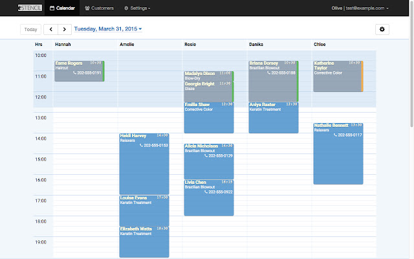Open the Customers tab in the navbar

pyautogui.click(x=99, y=8)
